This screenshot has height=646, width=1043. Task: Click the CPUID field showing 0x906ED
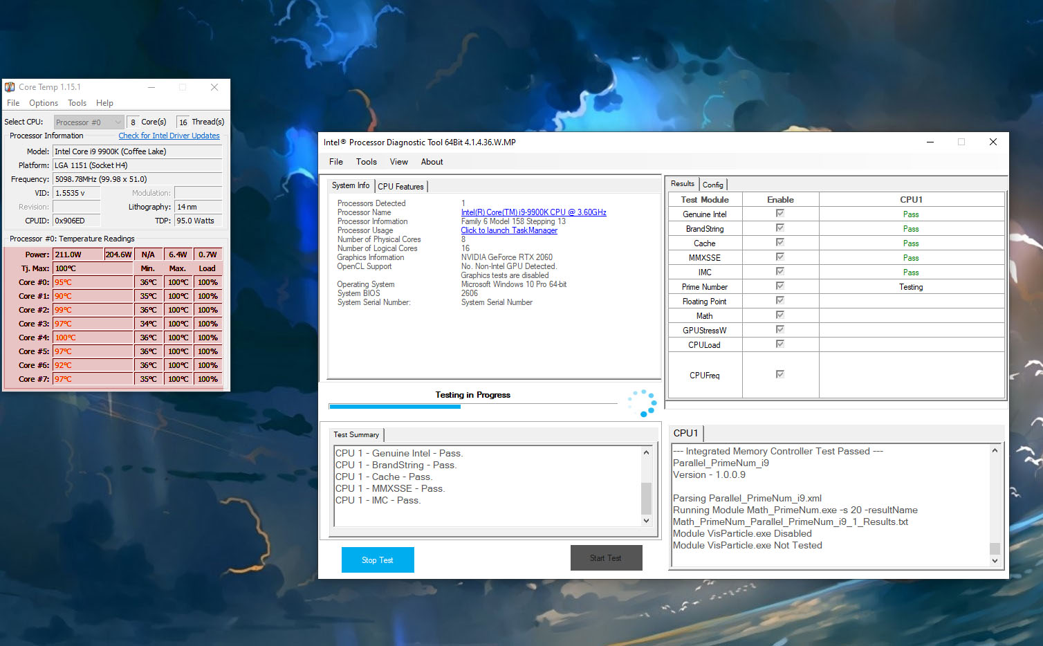[76, 221]
